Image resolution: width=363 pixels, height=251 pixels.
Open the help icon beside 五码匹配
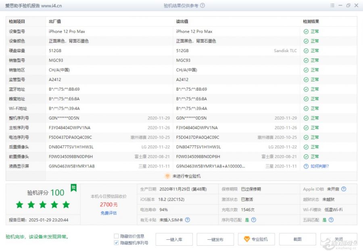click(x=331, y=220)
